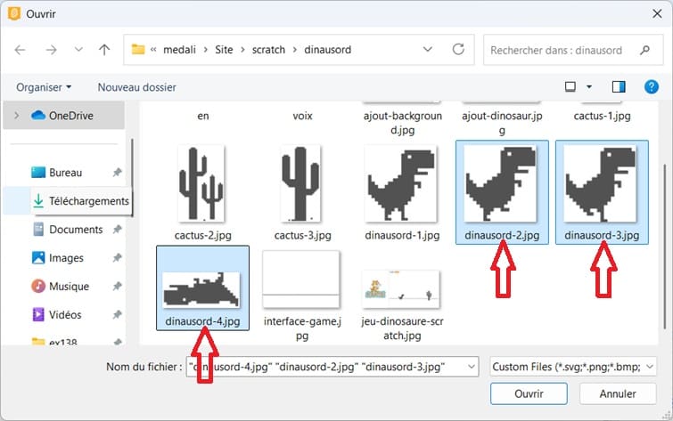The width and height of the screenshot is (673, 421).
Task: Select file cactus-1.jpg
Action: coord(603,116)
